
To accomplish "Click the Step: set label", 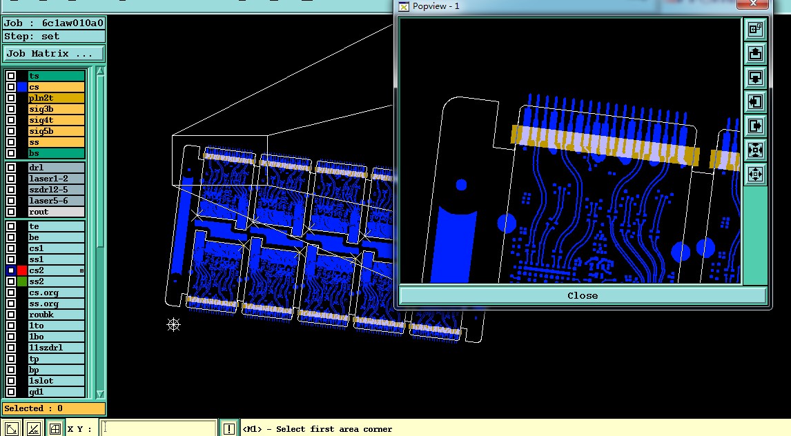I will 53,37.
